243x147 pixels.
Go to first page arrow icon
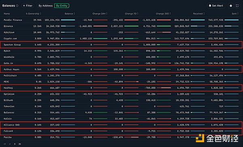coord(5,144)
